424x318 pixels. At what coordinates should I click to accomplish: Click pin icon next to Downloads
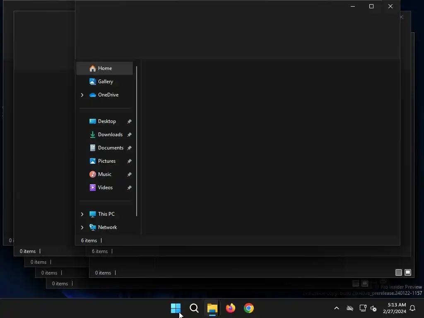(130, 135)
